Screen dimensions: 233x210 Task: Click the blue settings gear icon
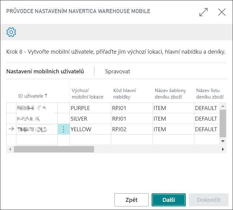[x=11, y=32]
